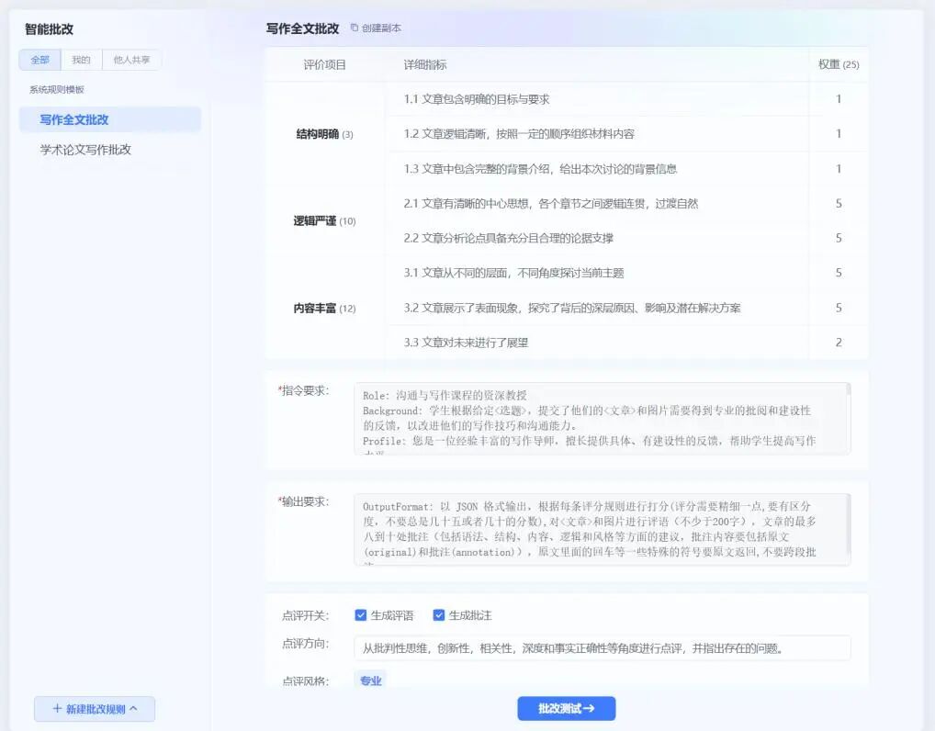Select 写作全文批改 template in sidebar
Viewport: 935px width, 731px height.
74,119
